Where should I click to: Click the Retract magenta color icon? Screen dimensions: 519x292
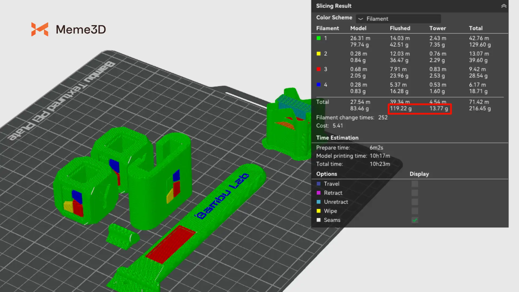click(319, 193)
